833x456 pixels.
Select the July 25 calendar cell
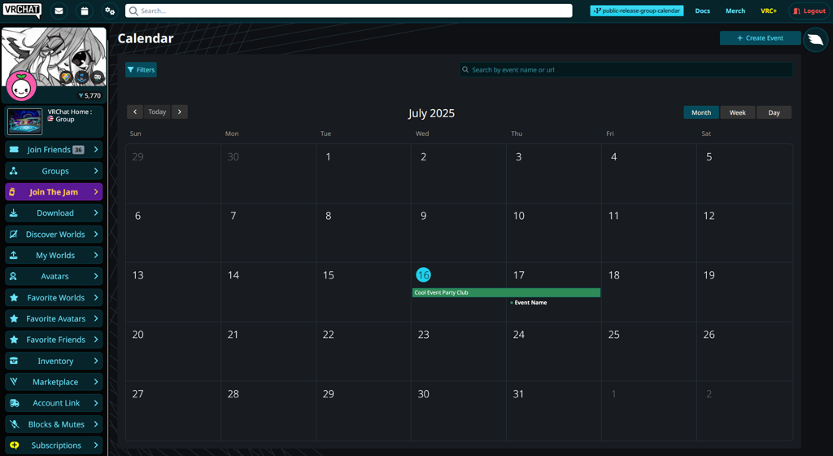pos(648,351)
